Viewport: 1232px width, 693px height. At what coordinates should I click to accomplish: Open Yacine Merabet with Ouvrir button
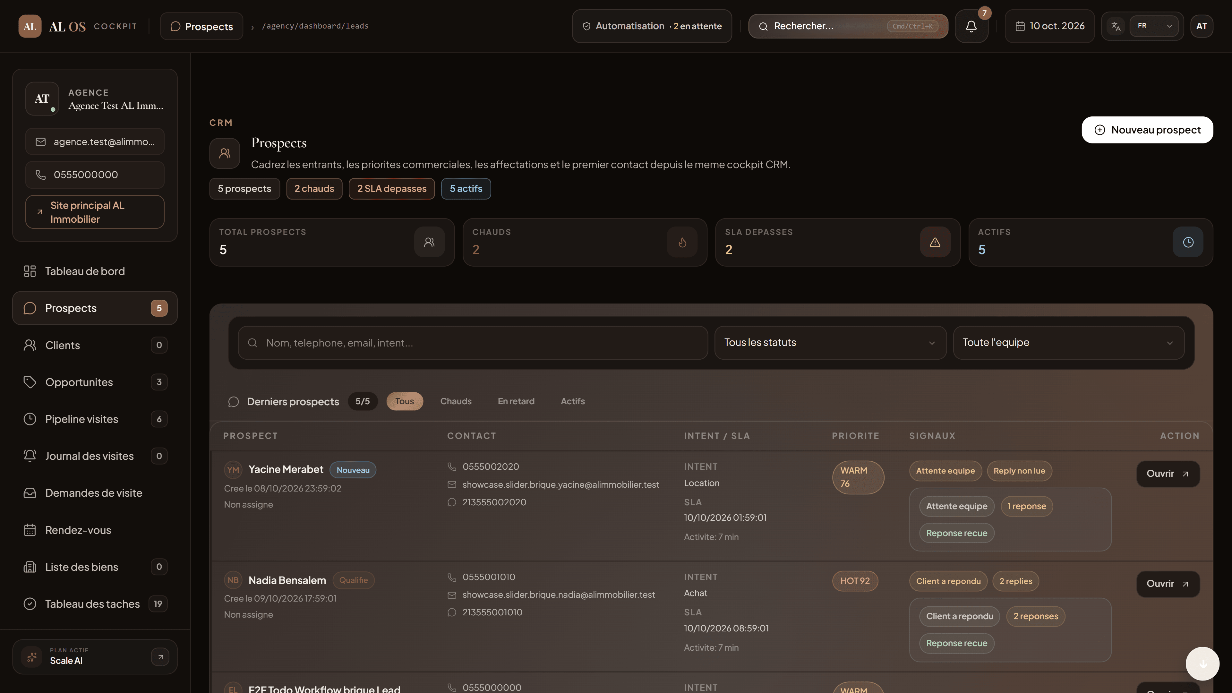tap(1168, 474)
